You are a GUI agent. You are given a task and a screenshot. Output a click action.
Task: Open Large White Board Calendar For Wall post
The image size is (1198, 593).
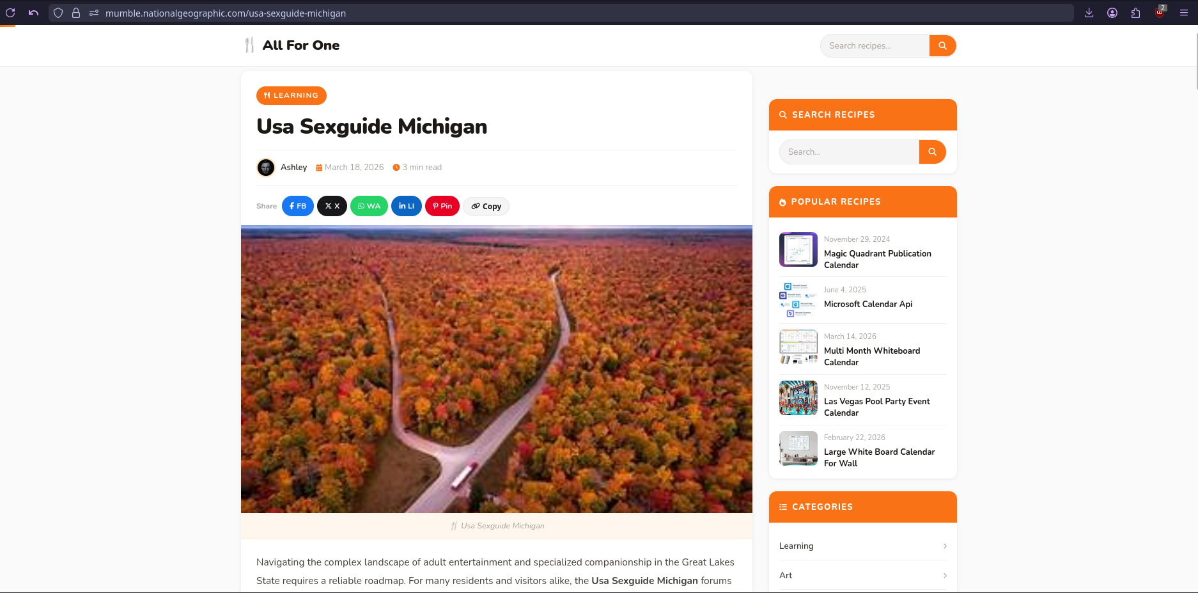point(880,457)
